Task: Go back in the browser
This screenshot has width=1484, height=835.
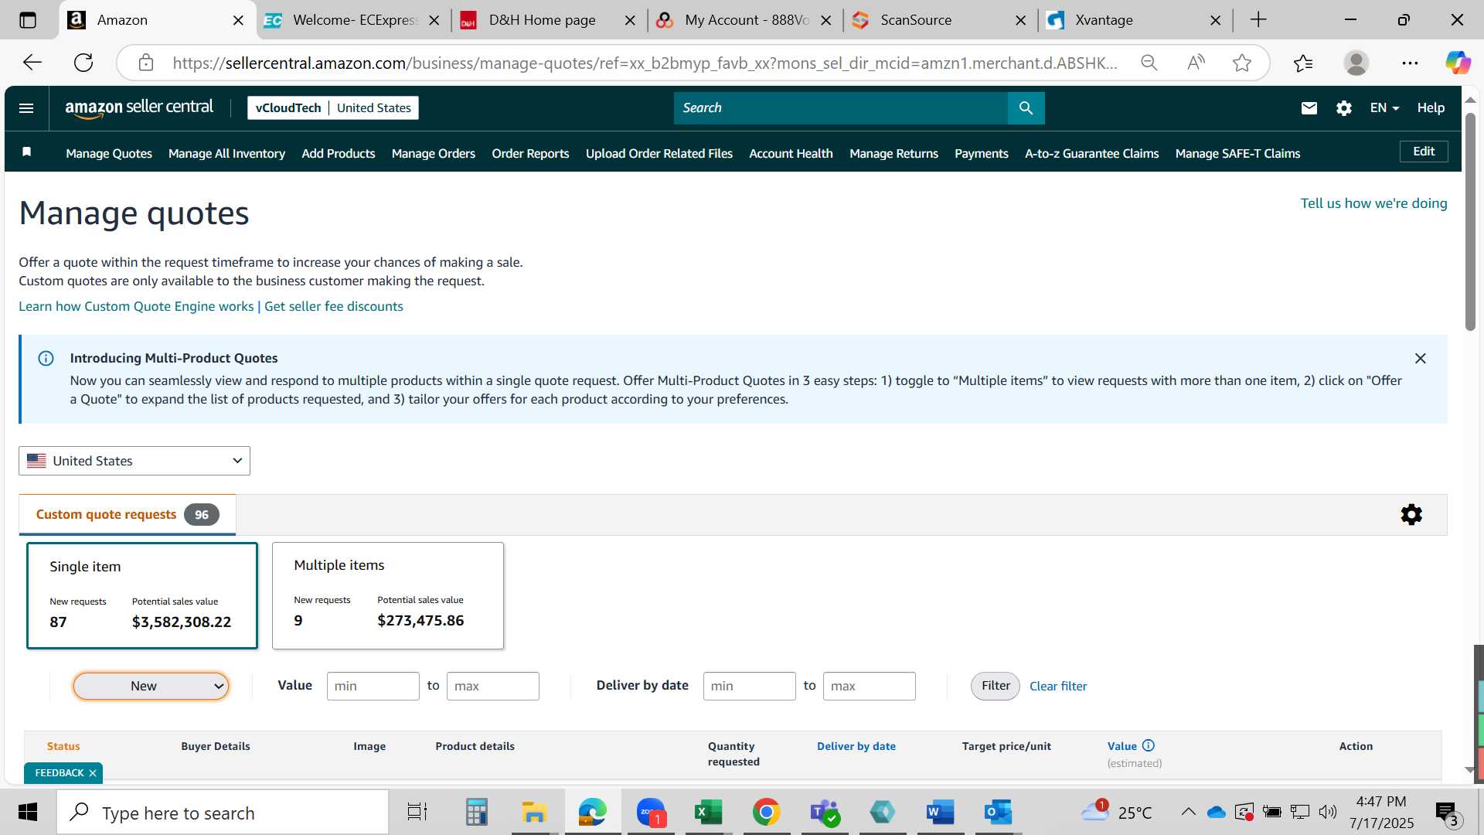Action: pos(32,63)
